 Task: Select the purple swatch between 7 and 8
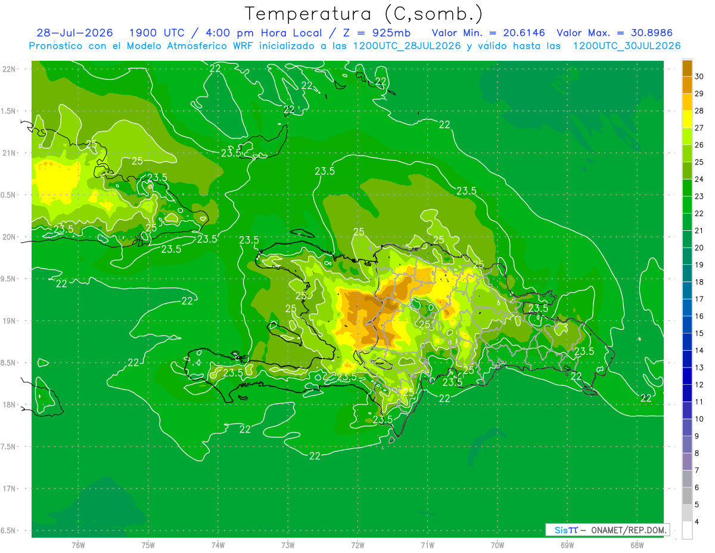coord(687,462)
